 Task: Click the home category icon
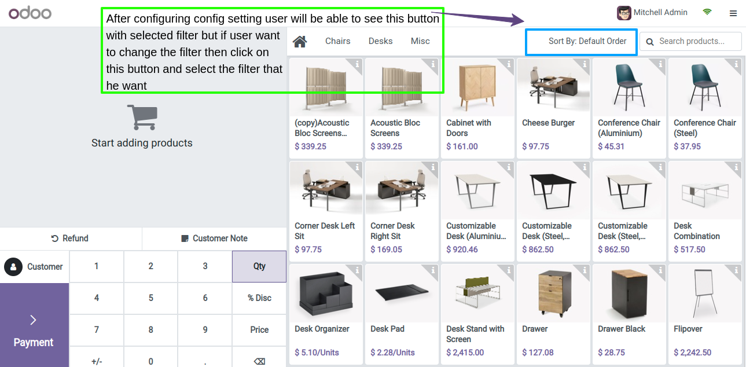pos(299,42)
